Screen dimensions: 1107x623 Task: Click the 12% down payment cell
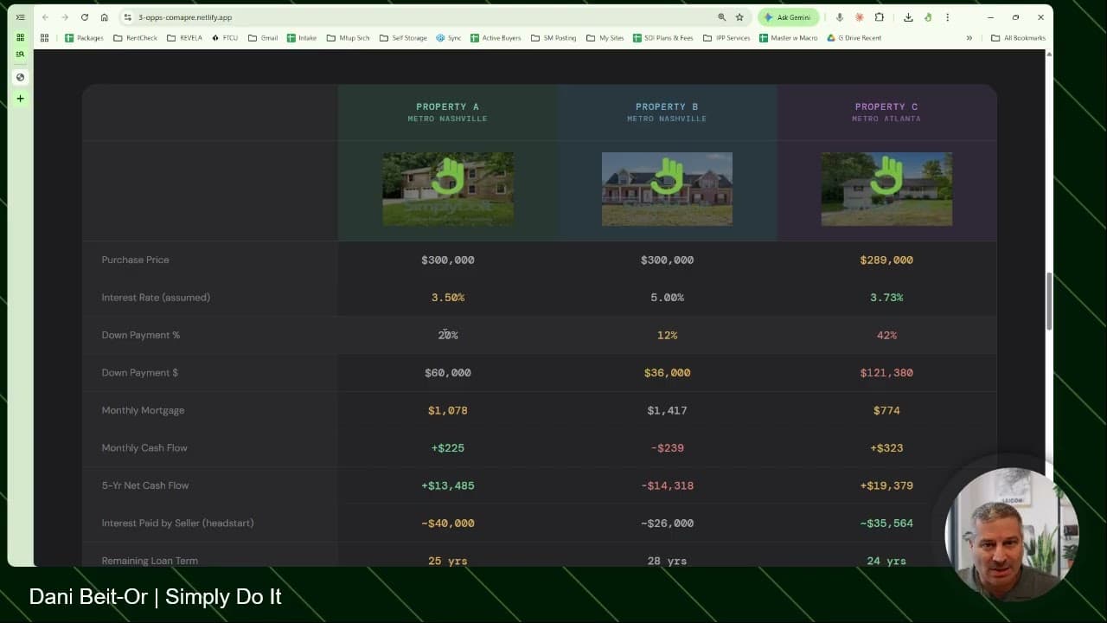pyautogui.click(x=667, y=335)
